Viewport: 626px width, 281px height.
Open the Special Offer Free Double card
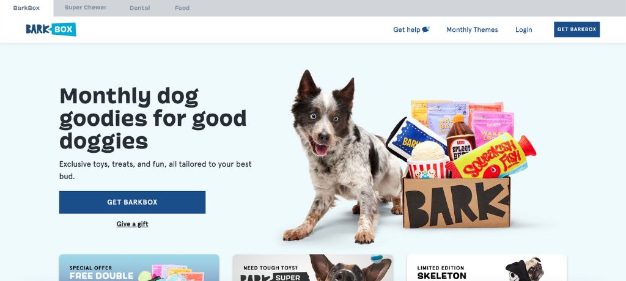point(139,268)
